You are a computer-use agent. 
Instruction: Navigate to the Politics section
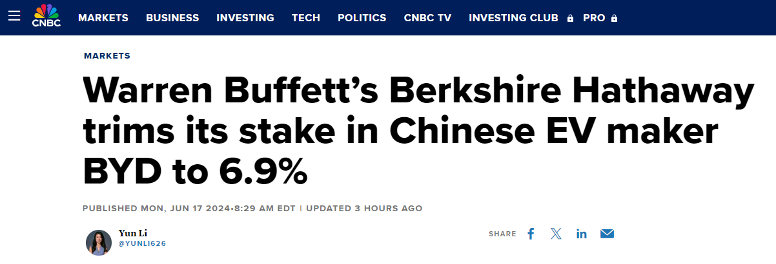pos(362,18)
